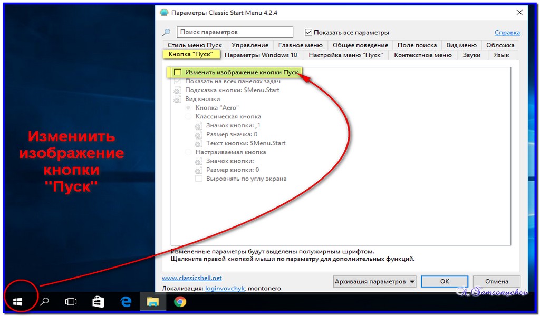Select Подсказка кнопки: $Menu.Start row

coord(232,90)
